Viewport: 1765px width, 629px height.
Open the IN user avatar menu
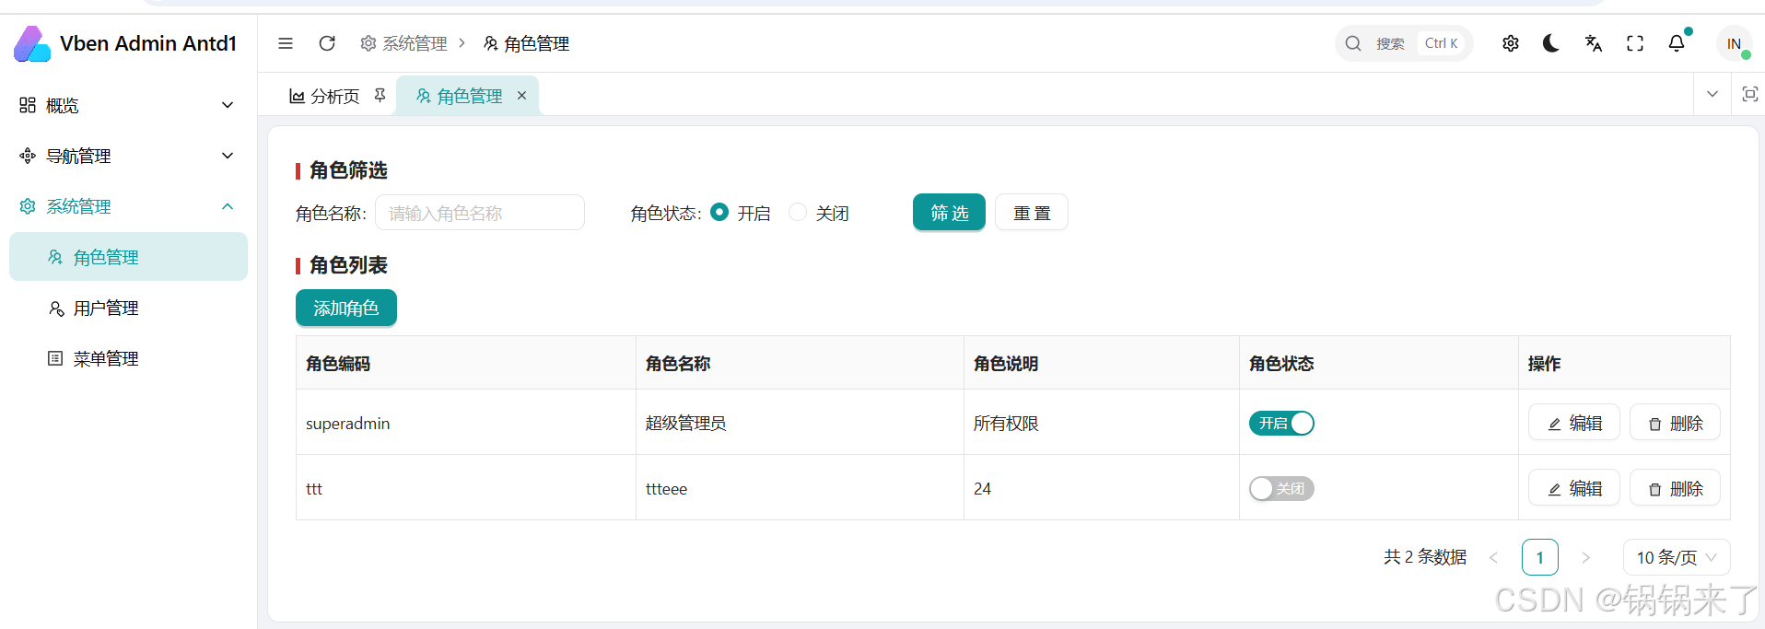1734,43
